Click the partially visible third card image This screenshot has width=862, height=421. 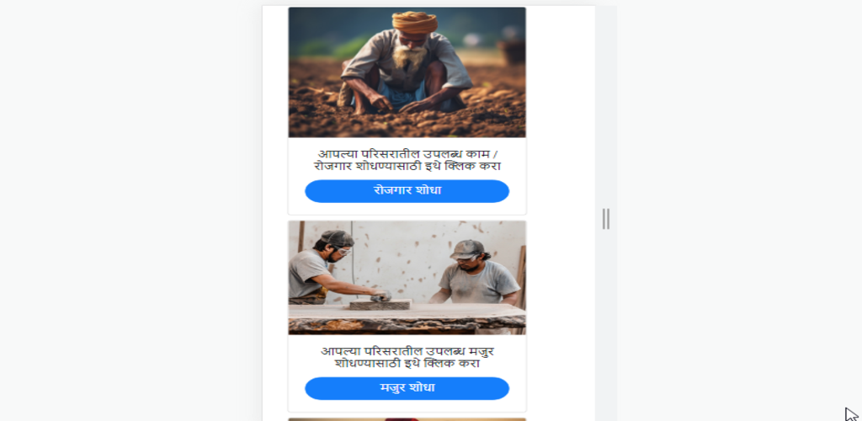click(x=407, y=419)
